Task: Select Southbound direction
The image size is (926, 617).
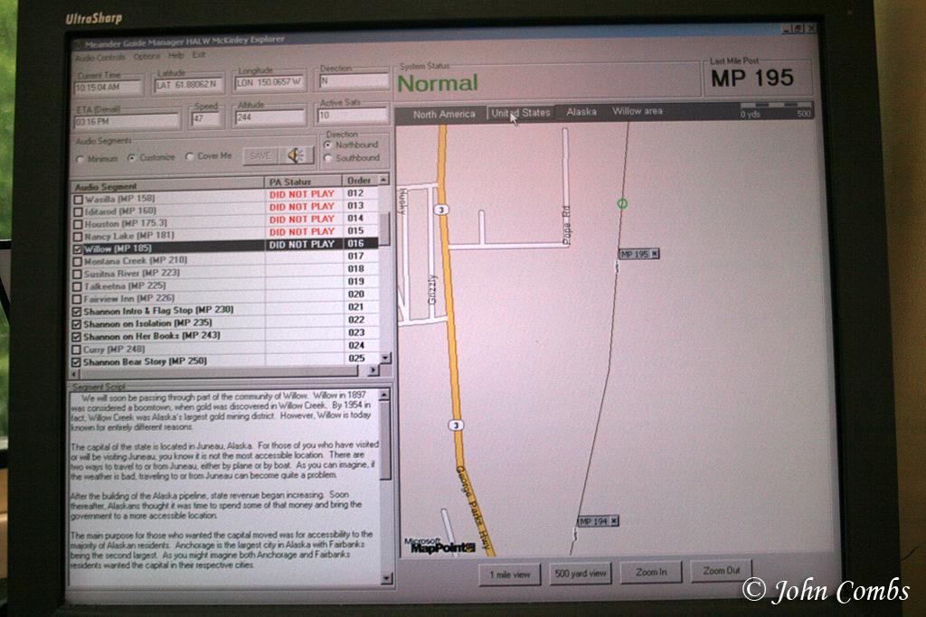Action: (327, 158)
